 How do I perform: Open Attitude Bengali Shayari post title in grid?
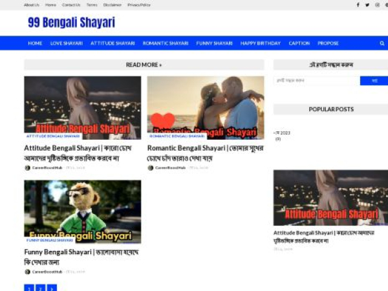point(78,153)
